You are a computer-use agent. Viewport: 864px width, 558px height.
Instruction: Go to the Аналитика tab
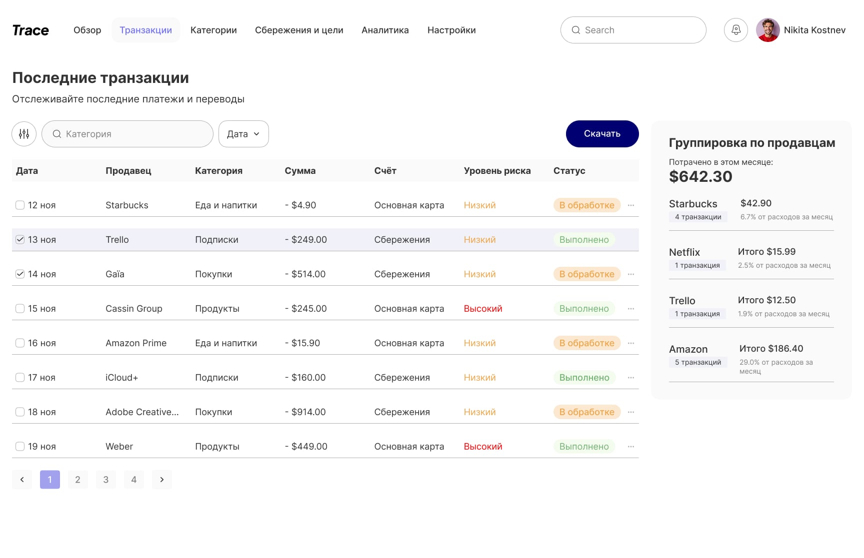click(385, 30)
